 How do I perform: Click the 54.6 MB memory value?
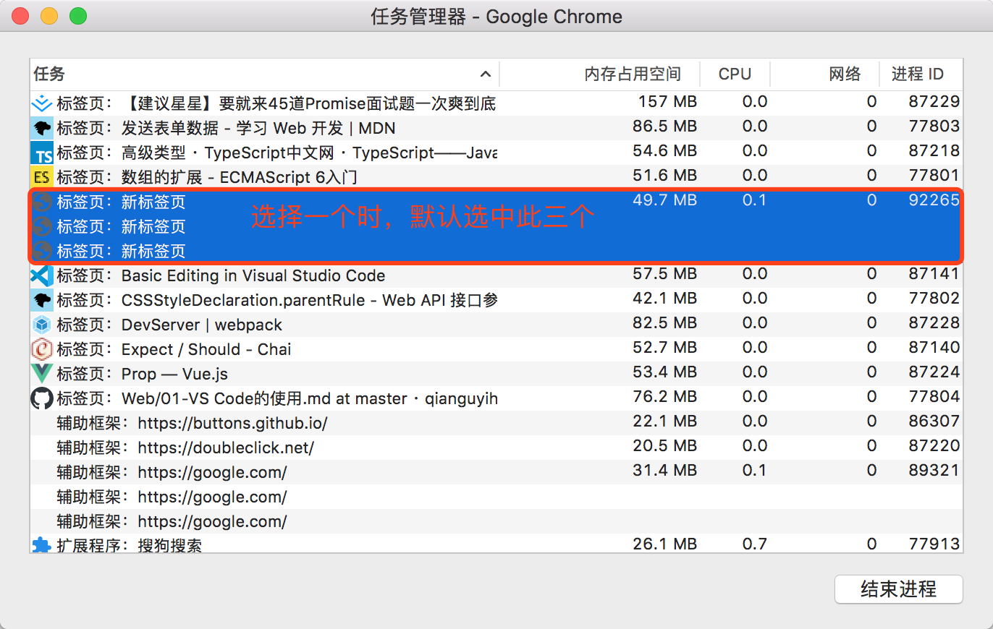664,151
